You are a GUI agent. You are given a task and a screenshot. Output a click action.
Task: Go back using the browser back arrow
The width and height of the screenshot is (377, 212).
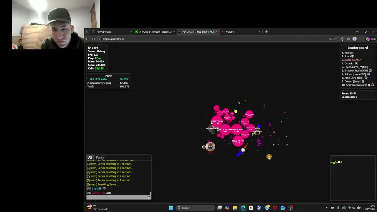[x=87, y=39]
